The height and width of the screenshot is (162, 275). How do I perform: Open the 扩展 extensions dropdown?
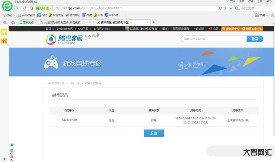tap(263, 15)
